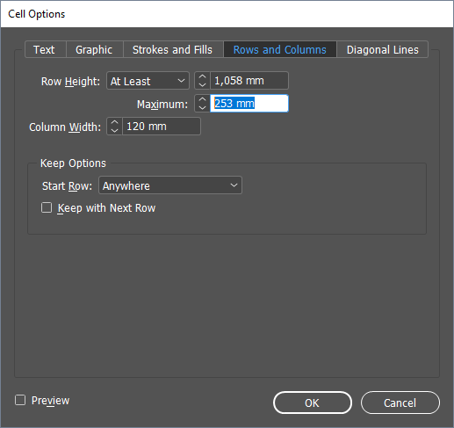Expand the Start Row Anywhere dropdown

(170, 185)
